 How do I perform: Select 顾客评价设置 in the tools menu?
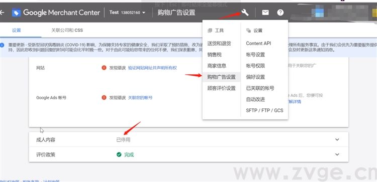click(x=222, y=88)
